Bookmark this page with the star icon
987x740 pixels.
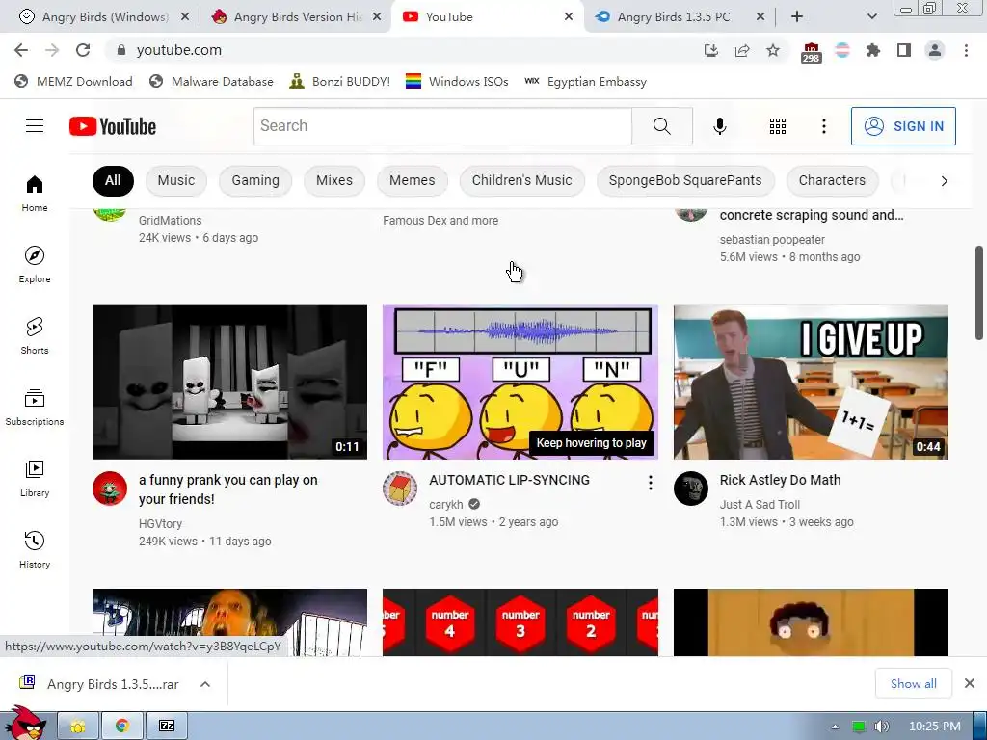point(773,50)
